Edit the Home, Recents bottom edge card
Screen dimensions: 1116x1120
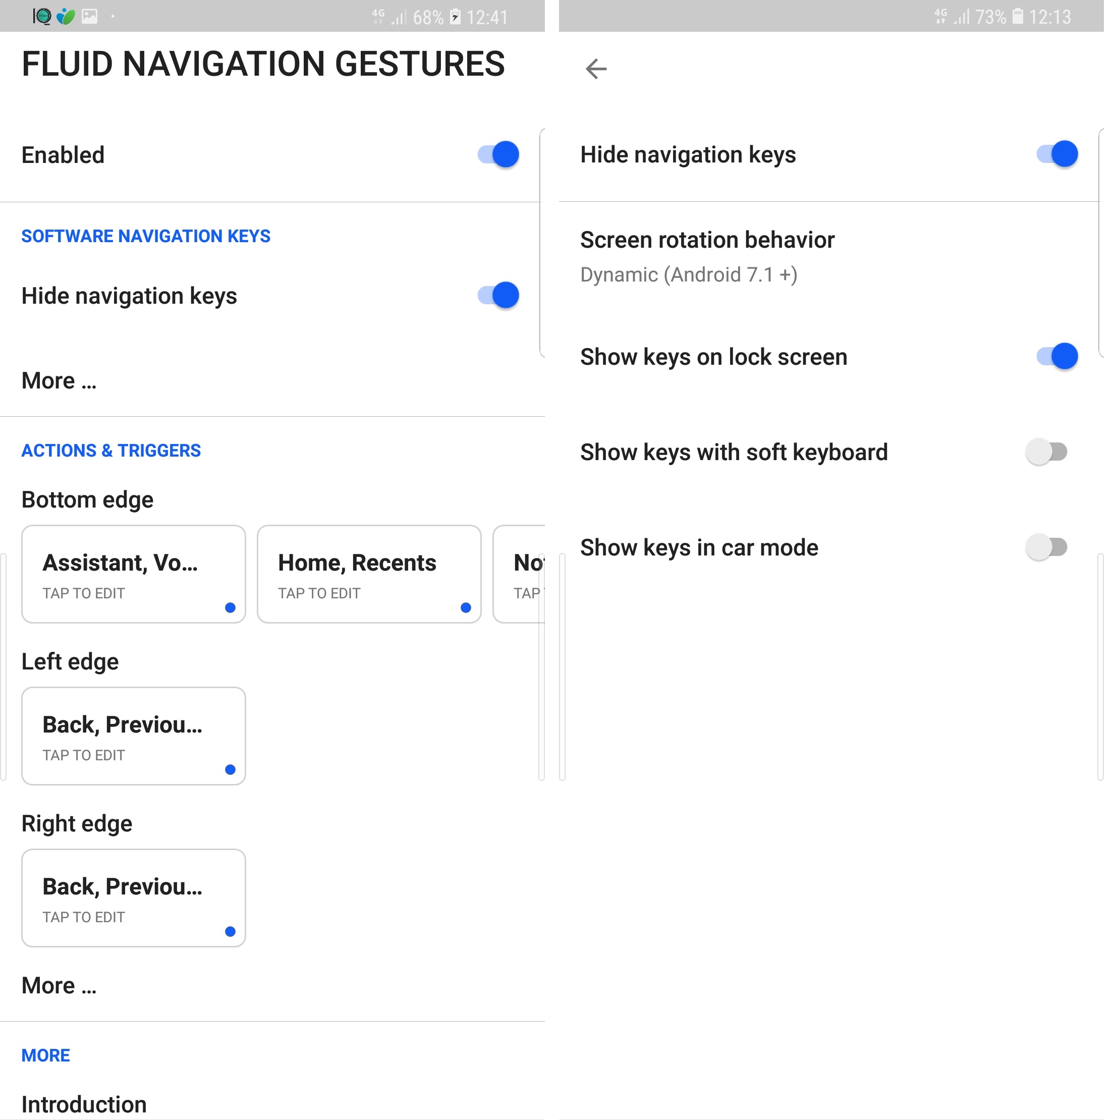tap(369, 575)
